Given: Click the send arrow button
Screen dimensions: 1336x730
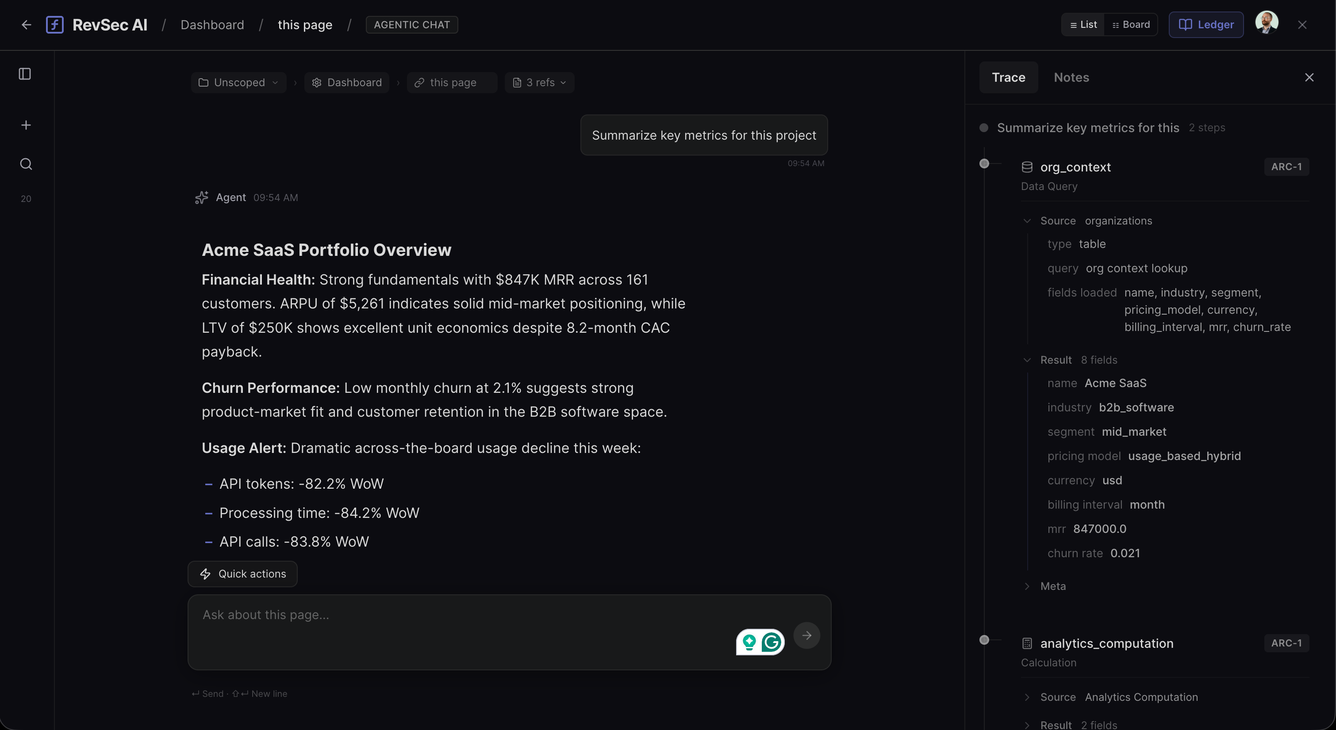Looking at the screenshot, I should pyautogui.click(x=806, y=635).
